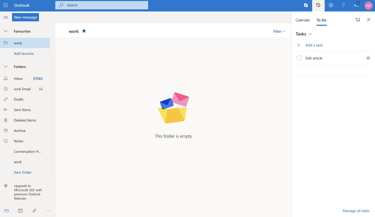The width and height of the screenshot is (375, 217).
Task: Open more options with the ellipsis menu
Action: point(48,210)
